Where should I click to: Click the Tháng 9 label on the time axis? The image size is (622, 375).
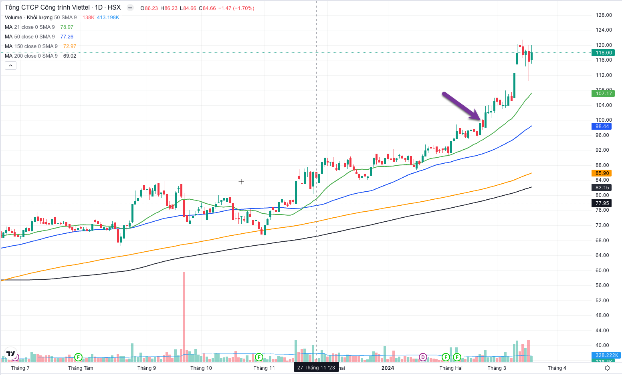(x=147, y=368)
